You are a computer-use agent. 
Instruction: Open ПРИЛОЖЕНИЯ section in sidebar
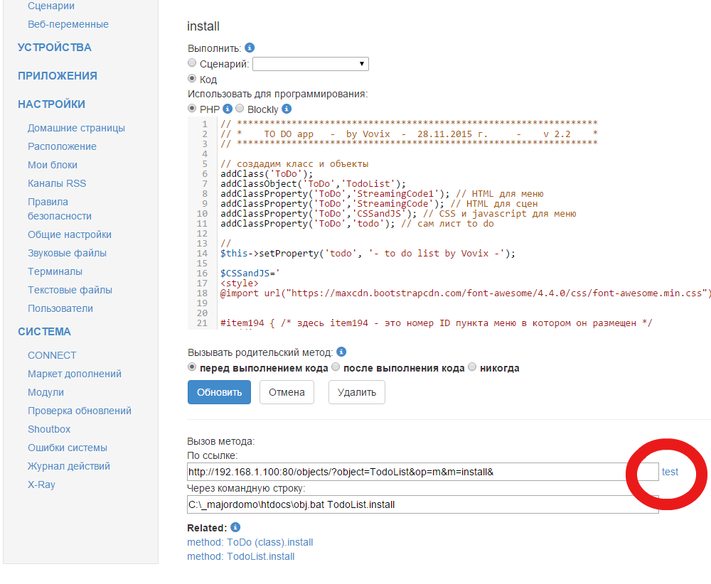coord(58,76)
